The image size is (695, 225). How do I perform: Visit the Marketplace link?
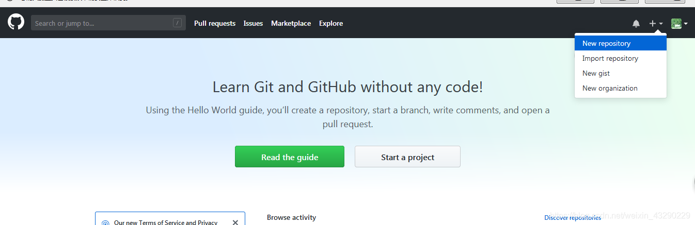(x=291, y=23)
